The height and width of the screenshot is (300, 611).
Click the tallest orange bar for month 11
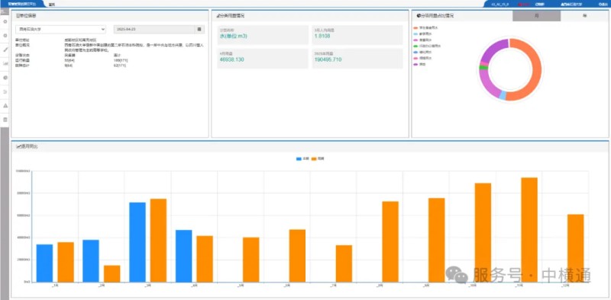(529, 230)
